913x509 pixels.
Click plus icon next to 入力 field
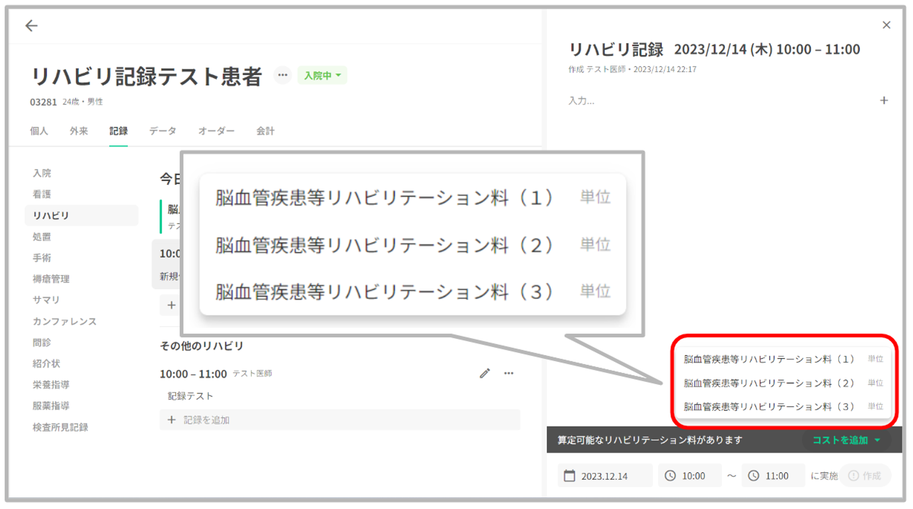884,100
